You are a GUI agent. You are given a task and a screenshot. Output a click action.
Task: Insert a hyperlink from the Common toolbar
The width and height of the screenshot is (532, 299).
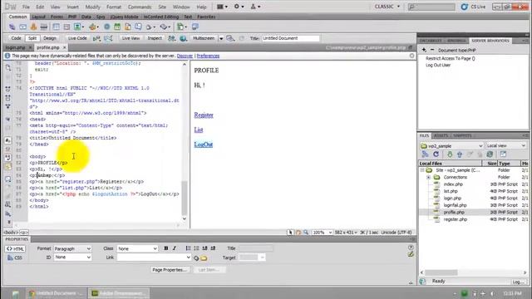pyautogui.click(x=12, y=27)
